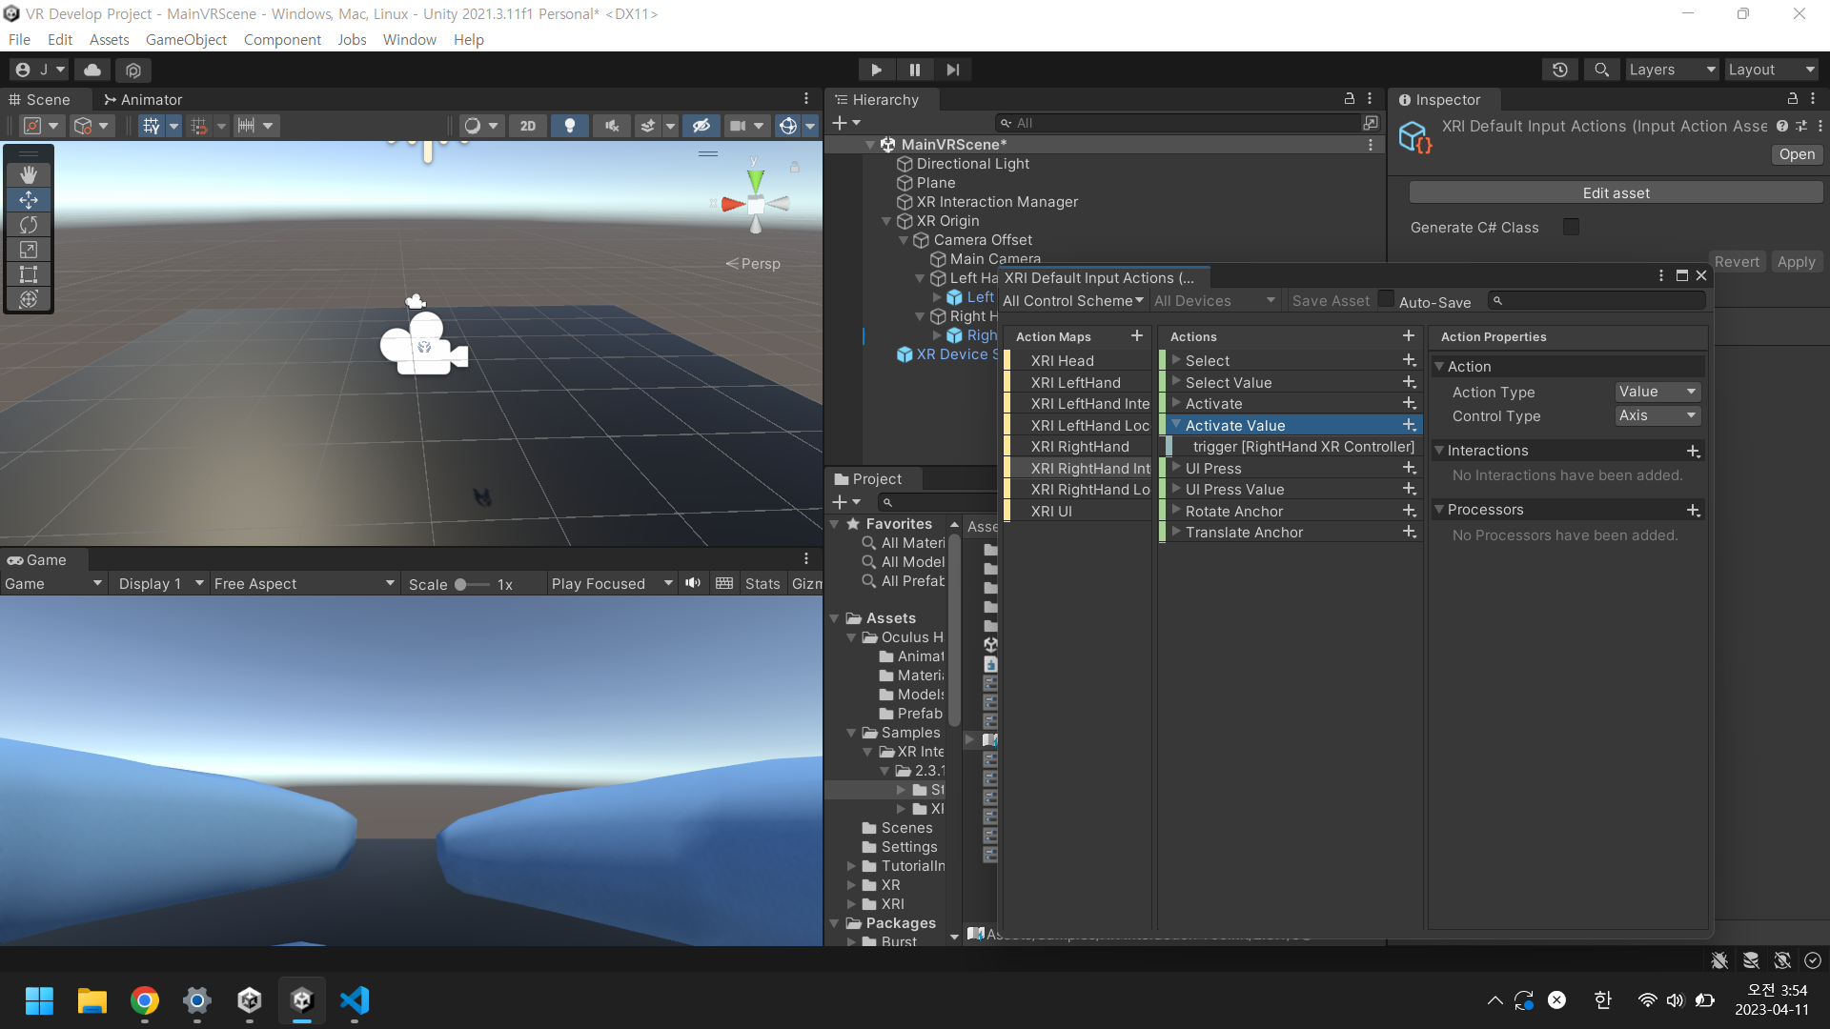Enable Generate C# Class checkbox
The width and height of the screenshot is (1830, 1029).
[x=1572, y=227]
